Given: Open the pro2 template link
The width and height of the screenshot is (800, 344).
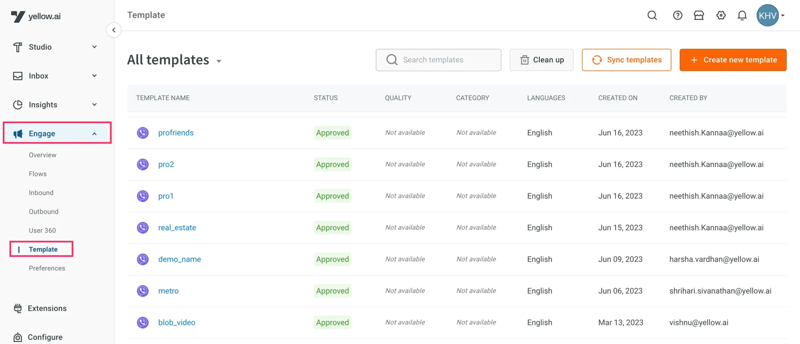Looking at the screenshot, I should pos(166,164).
